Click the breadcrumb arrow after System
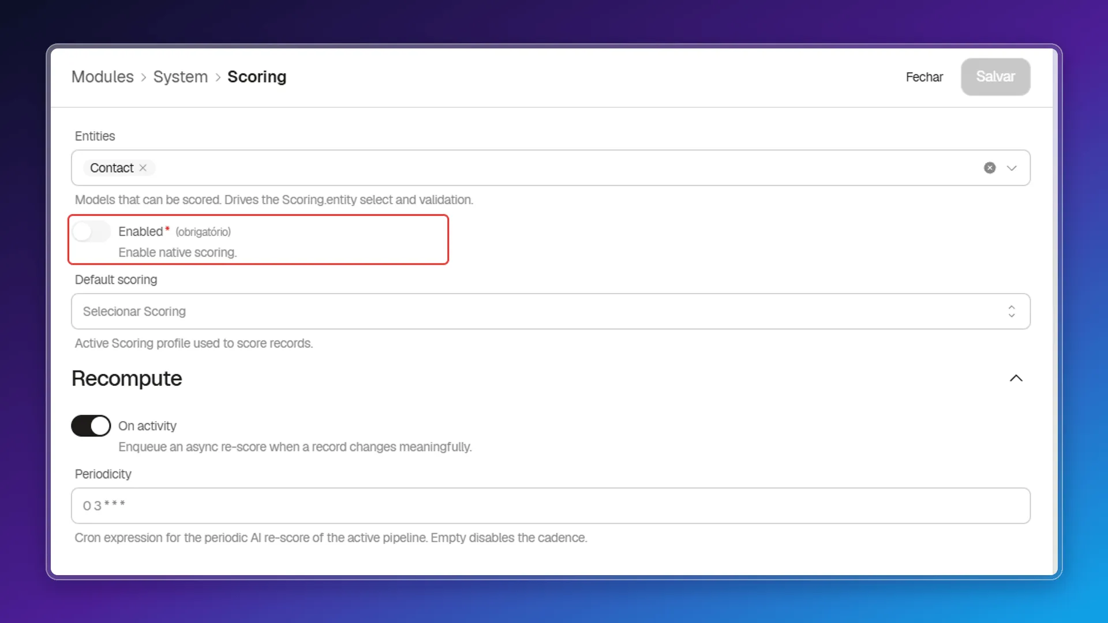Viewport: 1108px width, 623px height. [218, 77]
